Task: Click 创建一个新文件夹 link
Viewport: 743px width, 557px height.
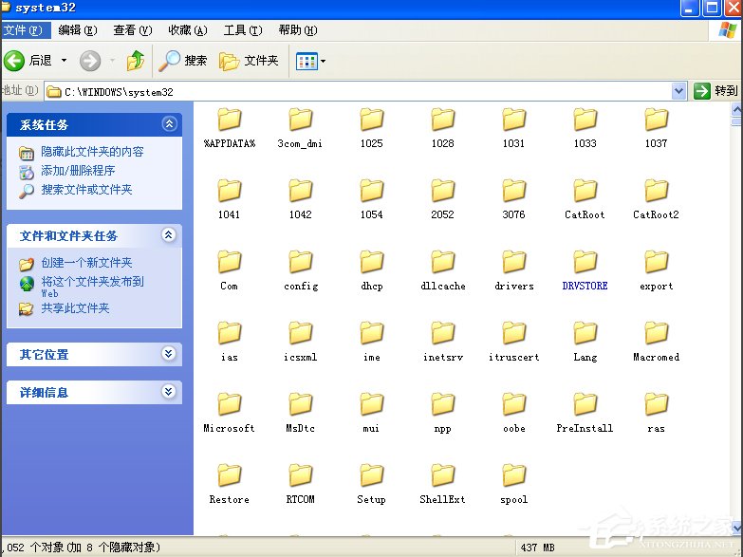Action: [x=86, y=263]
